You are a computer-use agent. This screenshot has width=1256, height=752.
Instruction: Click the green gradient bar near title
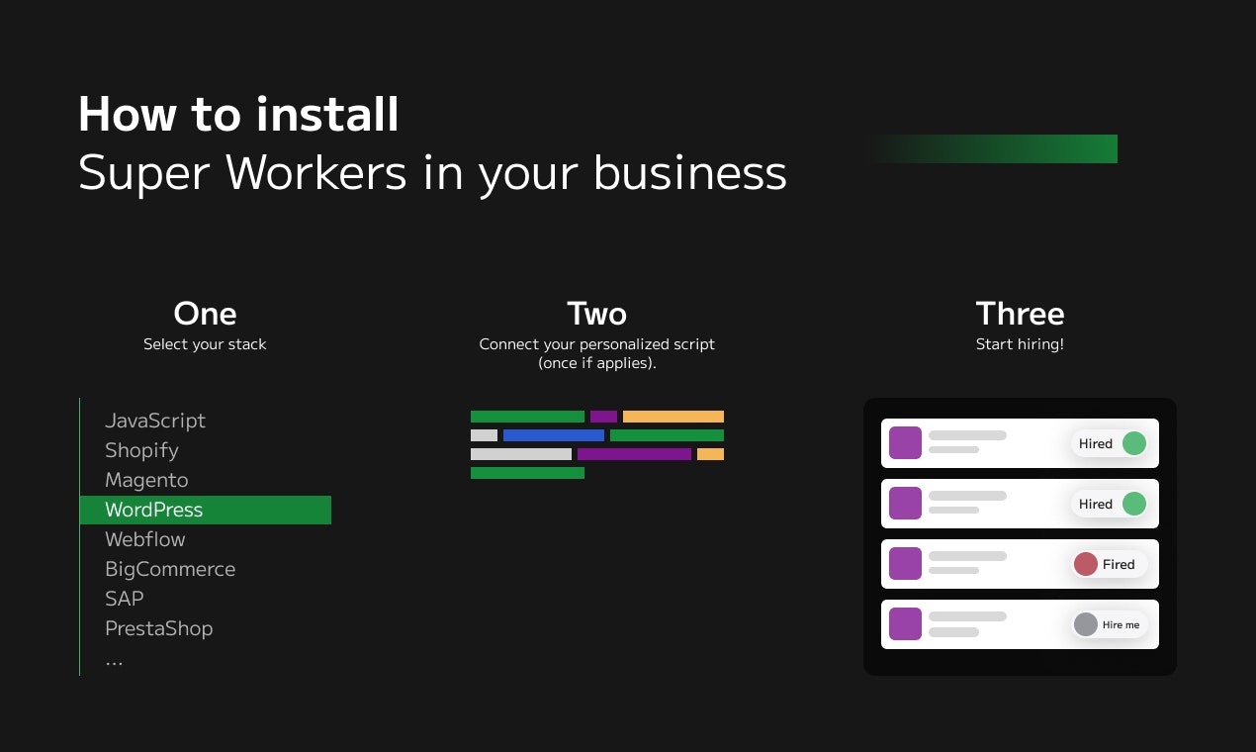[x=993, y=148]
